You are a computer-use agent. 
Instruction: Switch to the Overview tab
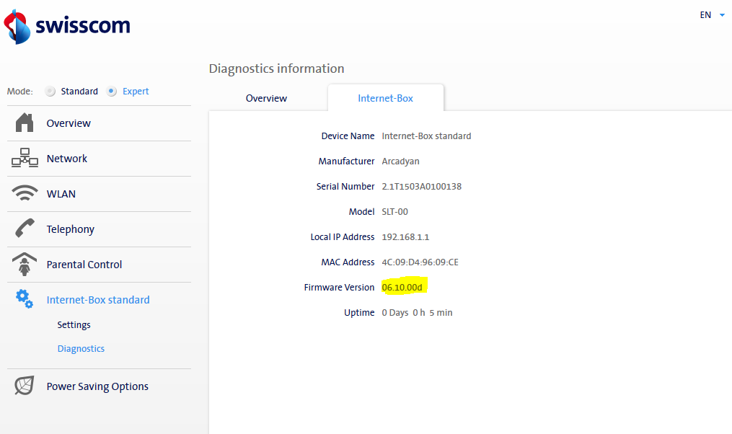(266, 98)
